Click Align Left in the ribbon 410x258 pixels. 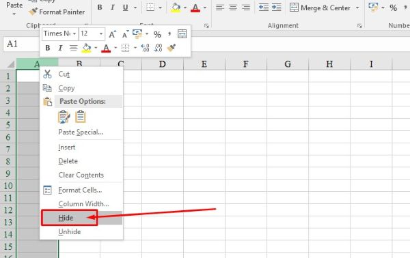tap(220, 8)
